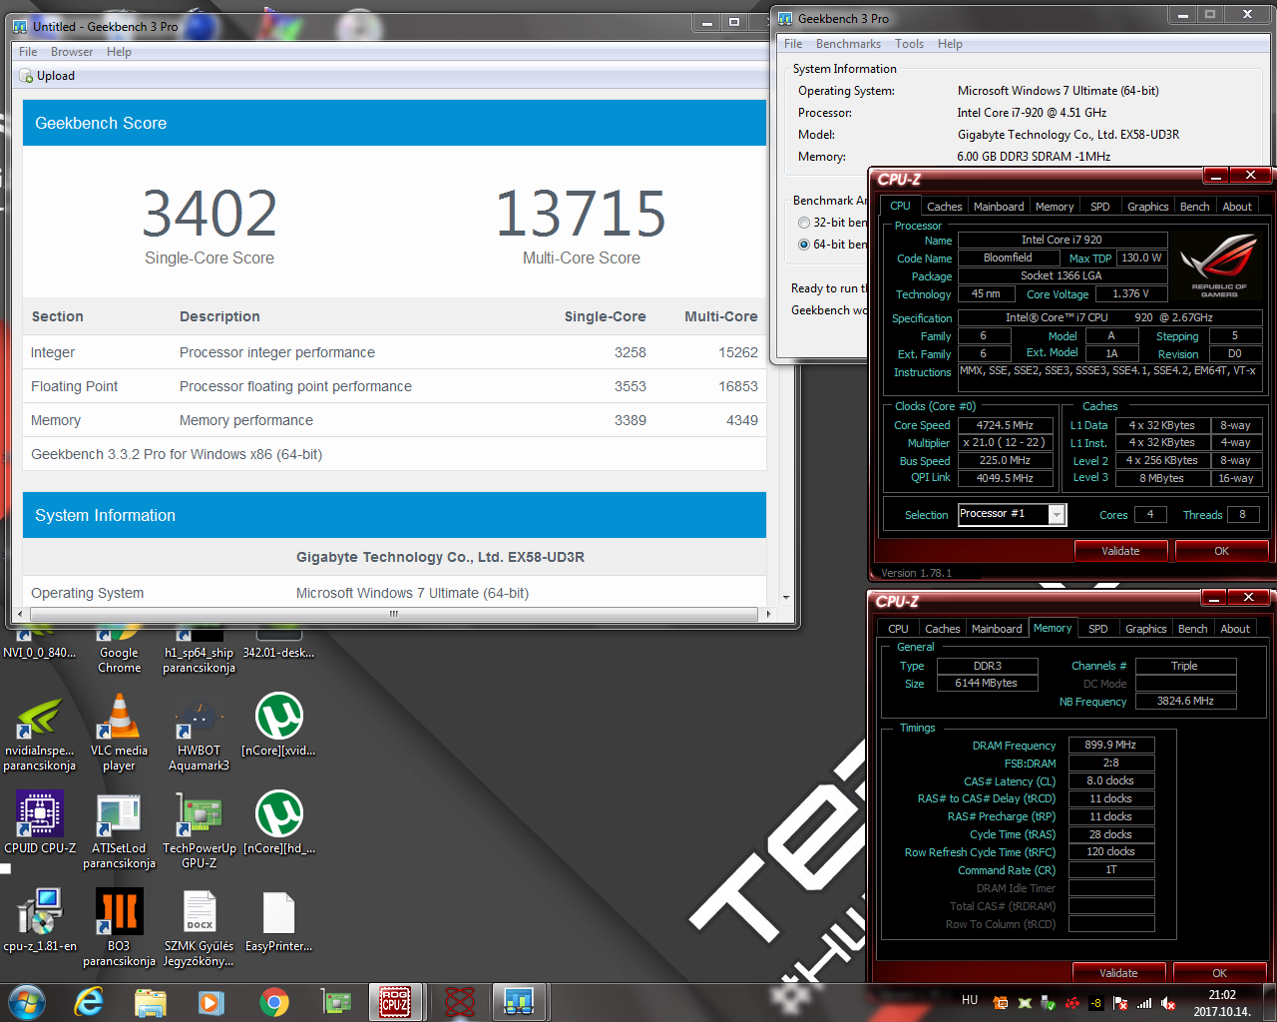Open the Benchmarks menu in Geekbench 3 Pro
The height and width of the screenshot is (1022, 1277).
(x=848, y=44)
